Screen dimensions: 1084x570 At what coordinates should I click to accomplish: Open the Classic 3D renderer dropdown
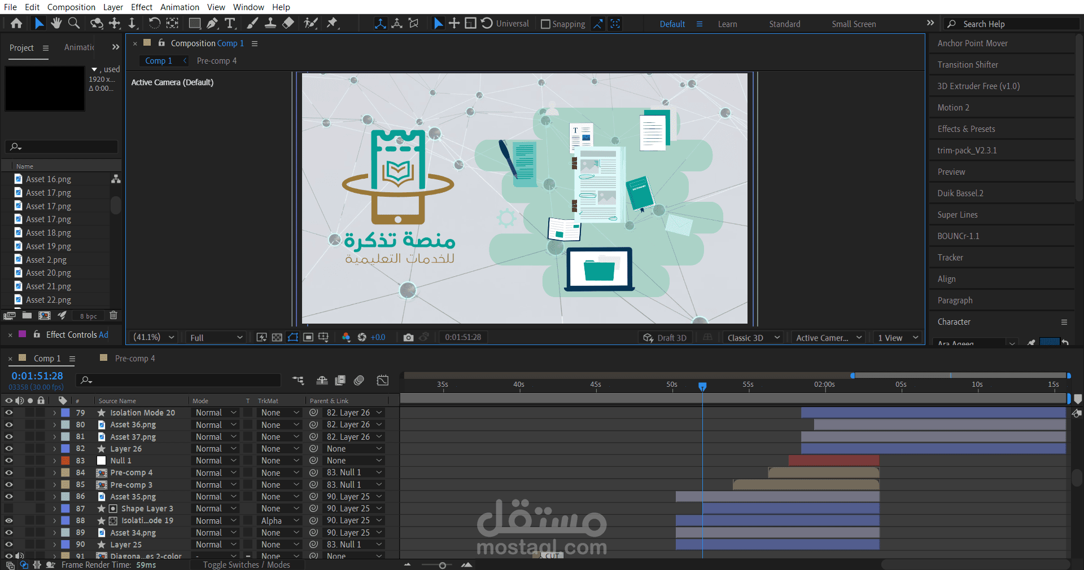[753, 338]
